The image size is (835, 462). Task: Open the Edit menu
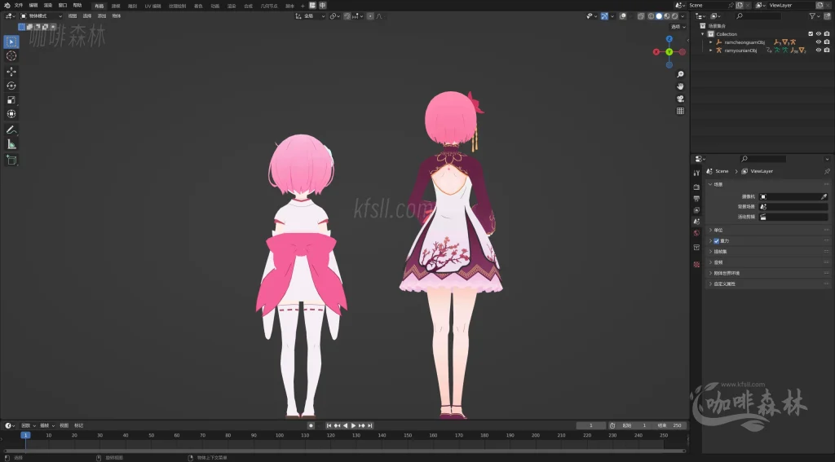33,6
